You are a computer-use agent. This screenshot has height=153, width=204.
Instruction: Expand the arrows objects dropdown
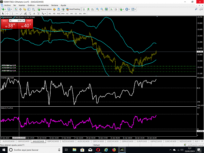(x=45, y=13)
